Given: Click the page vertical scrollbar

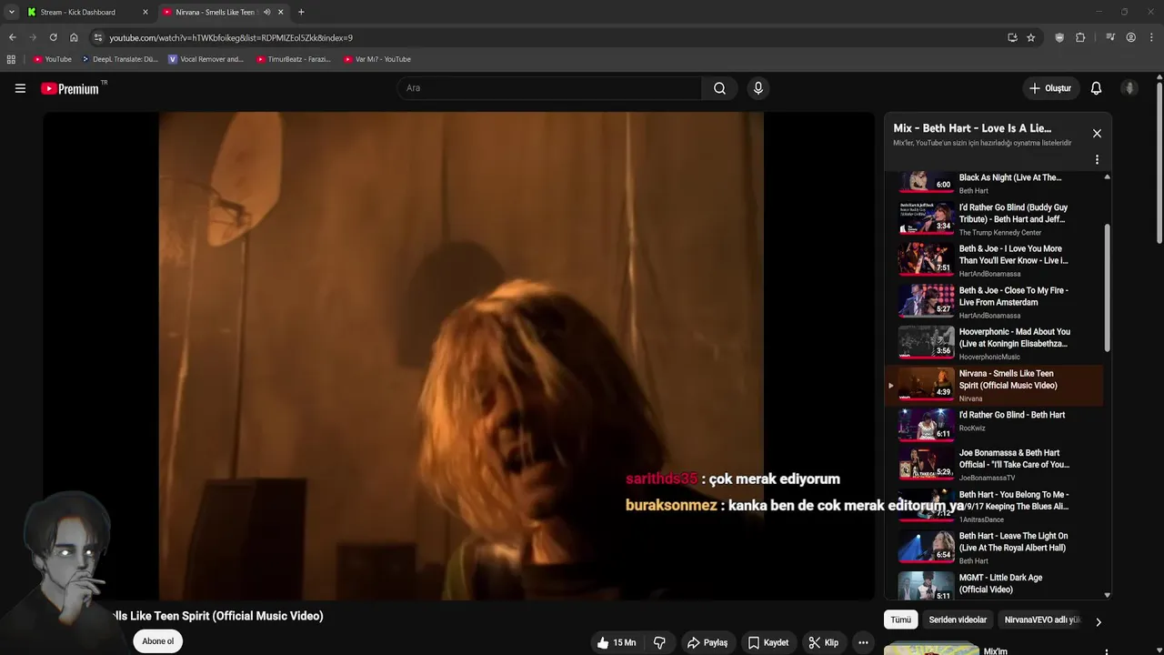Looking at the screenshot, I should pyautogui.click(x=1159, y=164).
